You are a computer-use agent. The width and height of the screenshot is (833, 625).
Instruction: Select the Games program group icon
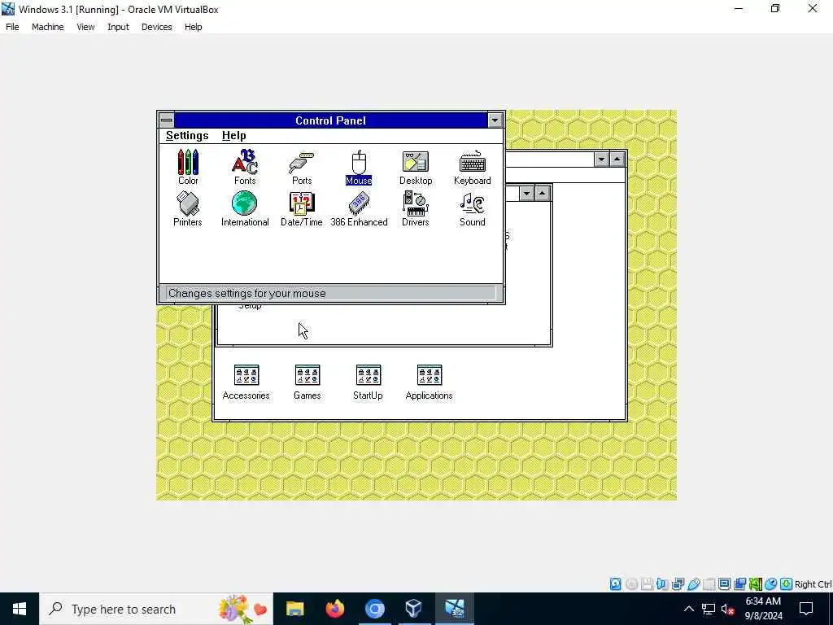tap(307, 382)
